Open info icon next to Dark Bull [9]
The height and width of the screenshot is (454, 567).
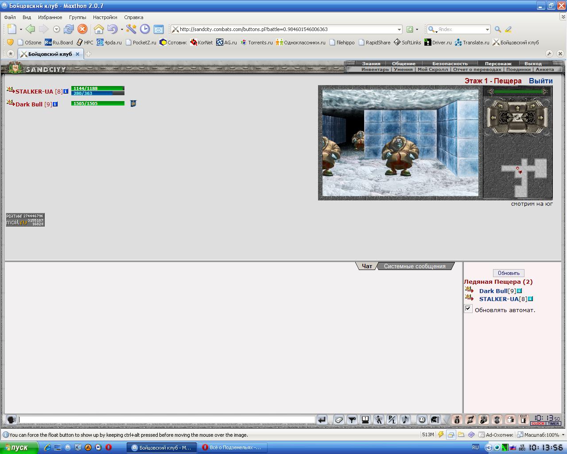[x=55, y=104]
